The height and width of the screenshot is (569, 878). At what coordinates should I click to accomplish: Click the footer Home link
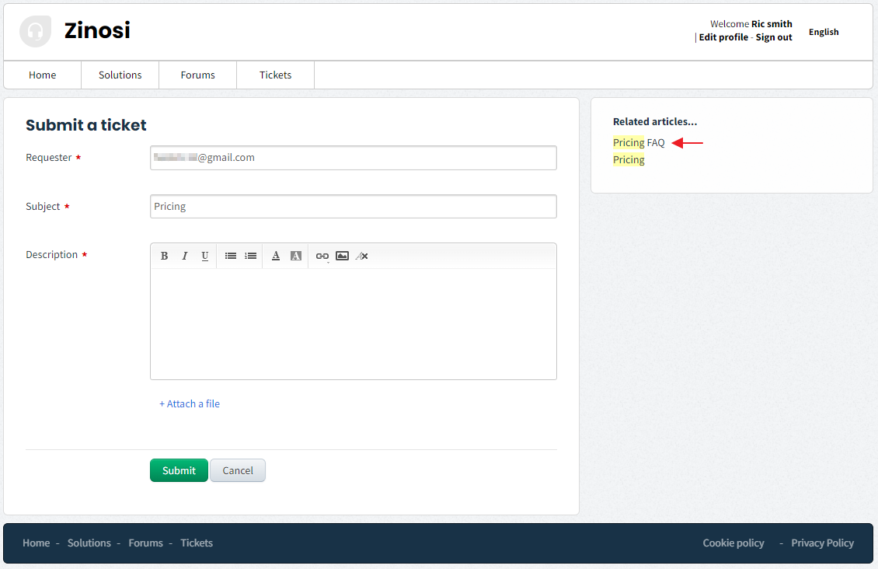tap(37, 543)
